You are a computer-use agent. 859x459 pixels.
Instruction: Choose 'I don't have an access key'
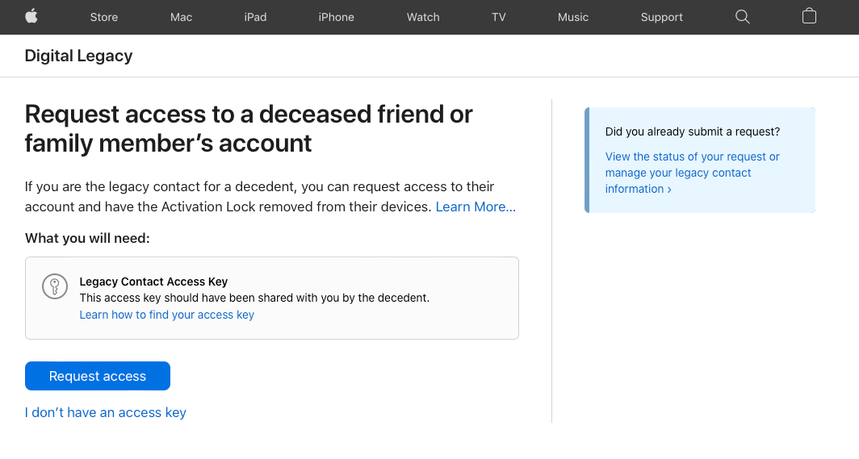click(x=106, y=412)
